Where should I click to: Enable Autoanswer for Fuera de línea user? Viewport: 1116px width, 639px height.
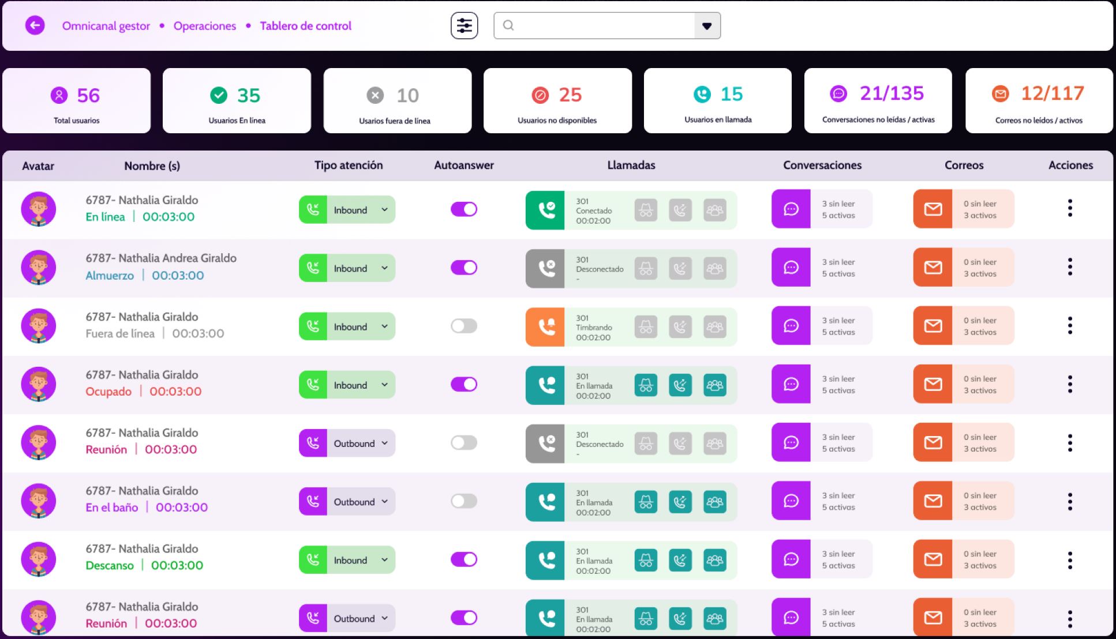464,326
